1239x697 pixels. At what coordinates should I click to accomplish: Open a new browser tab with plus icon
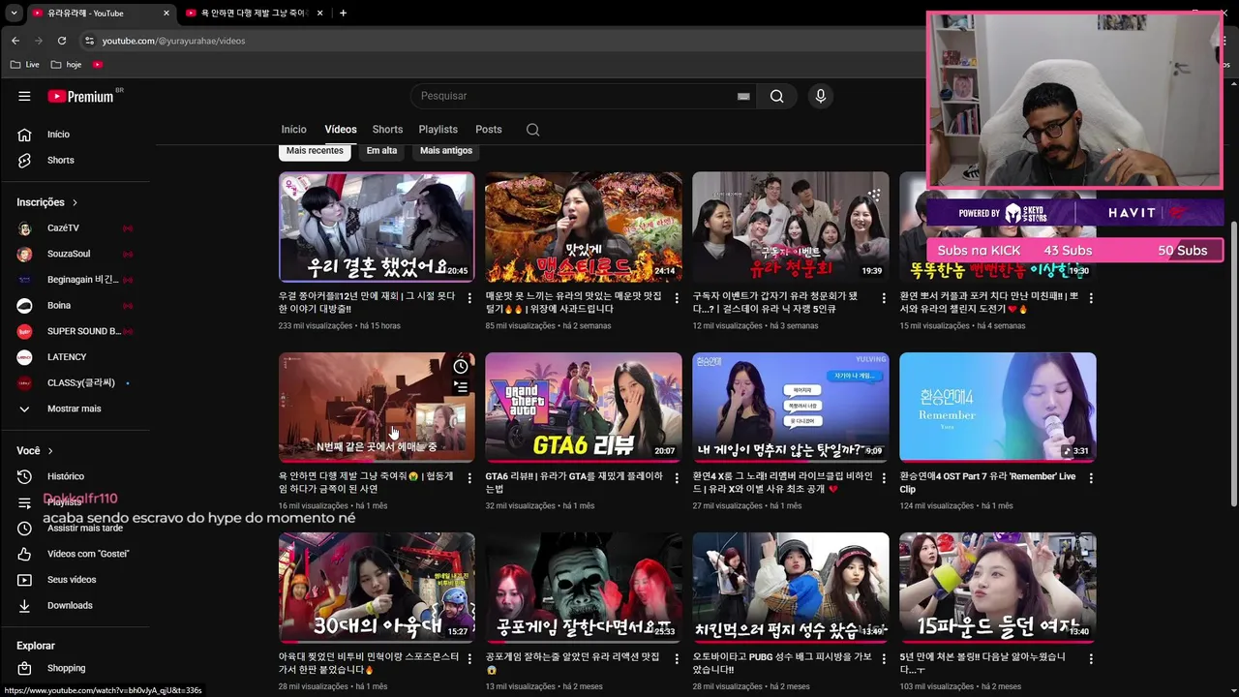tap(343, 13)
